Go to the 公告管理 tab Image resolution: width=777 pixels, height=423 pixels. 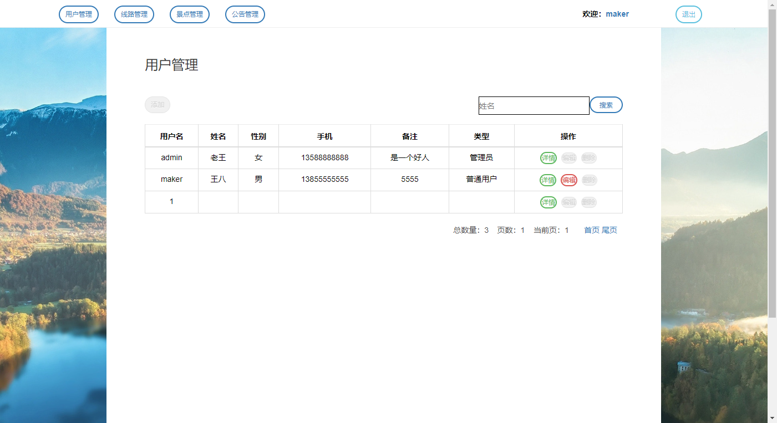click(245, 14)
